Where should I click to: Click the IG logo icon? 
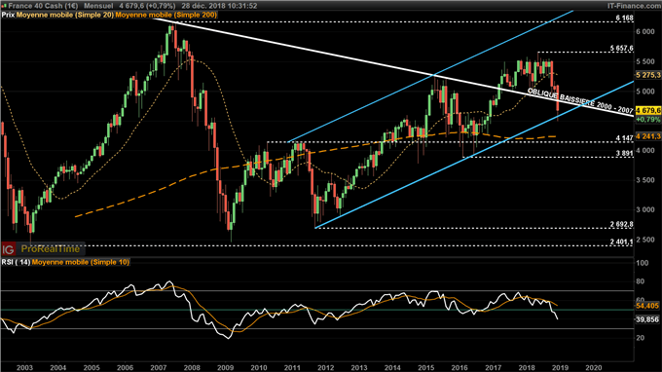coord(8,249)
